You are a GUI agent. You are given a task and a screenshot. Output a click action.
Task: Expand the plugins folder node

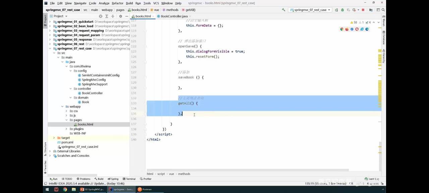click(66, 129)
